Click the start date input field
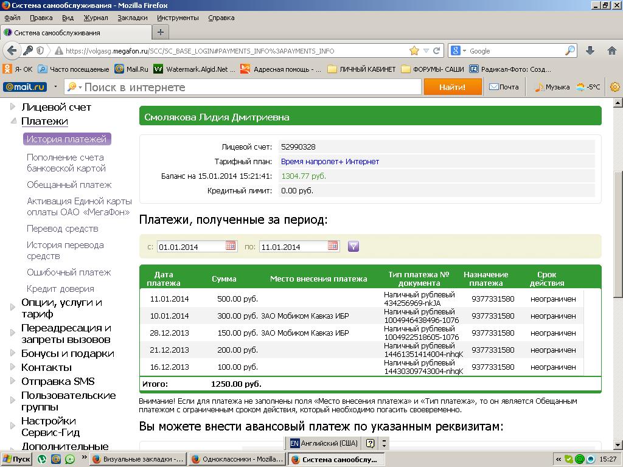Screen dimensions: 623x467 coord(190,247)
